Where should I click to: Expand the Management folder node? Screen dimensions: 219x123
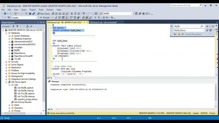pyautogui.click(x=6, y=76)
